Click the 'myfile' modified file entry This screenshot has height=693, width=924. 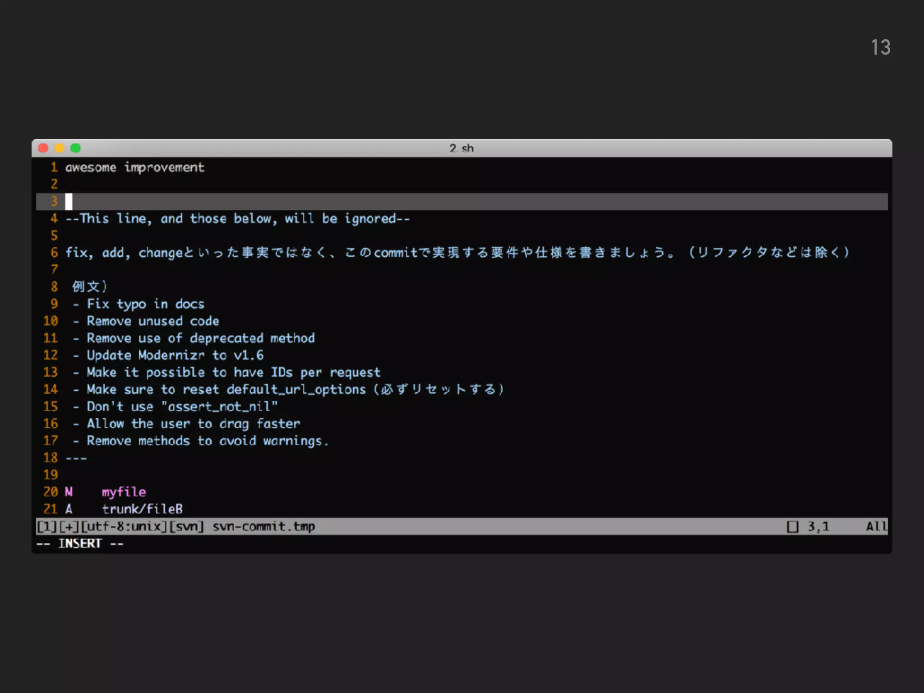click(124, 492)
